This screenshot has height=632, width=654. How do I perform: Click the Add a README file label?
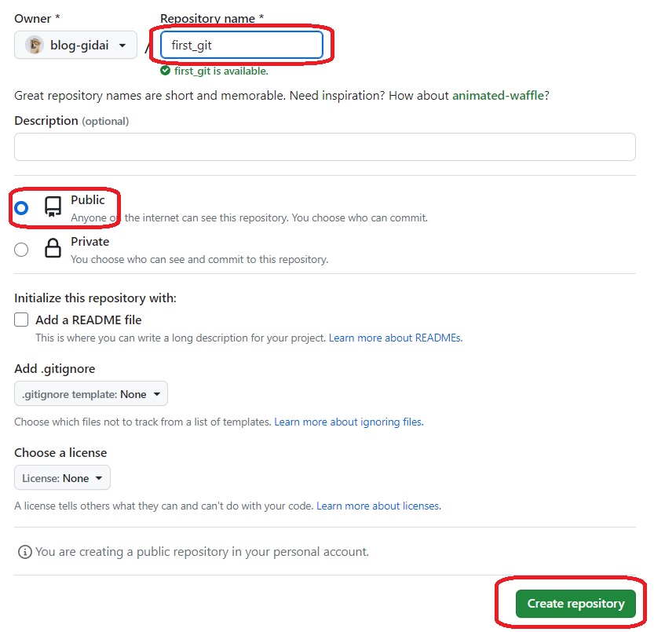click(89, 320)
